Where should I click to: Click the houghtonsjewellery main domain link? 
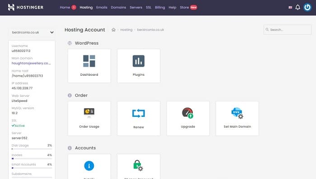tap(31, 63)
